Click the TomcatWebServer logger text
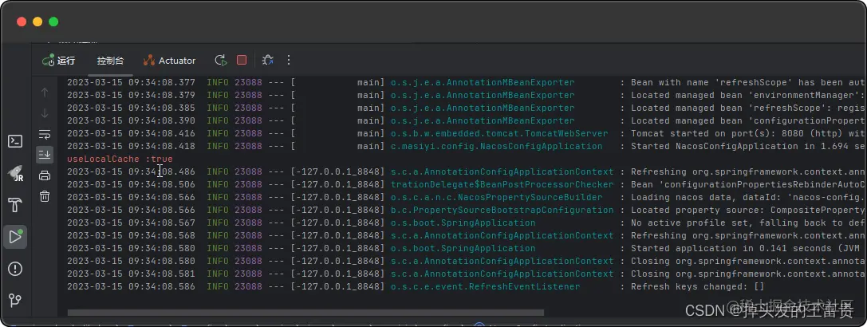867x327 pixels. pyautogui.click(x=499, y=133)
